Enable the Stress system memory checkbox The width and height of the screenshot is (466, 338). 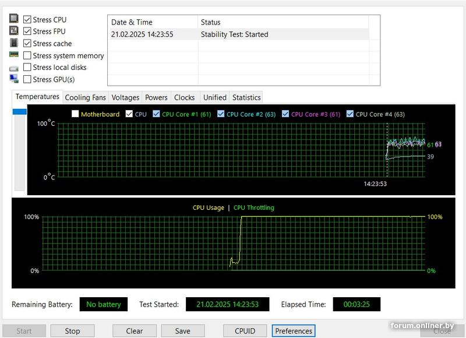click(27, 56)
